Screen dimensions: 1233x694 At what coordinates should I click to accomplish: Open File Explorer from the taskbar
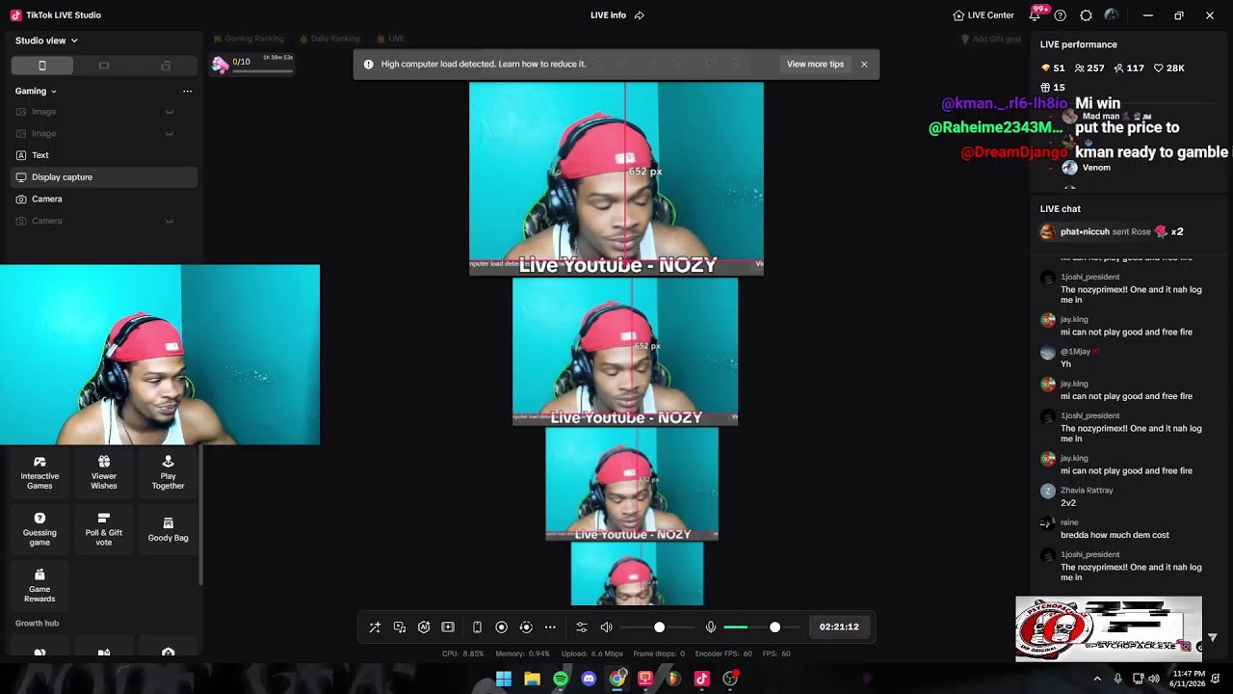pyautogui.click(x=532, y=680)
